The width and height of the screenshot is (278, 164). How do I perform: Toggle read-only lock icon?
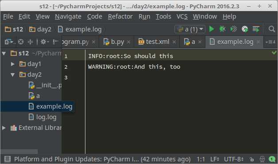pos(251,159)
